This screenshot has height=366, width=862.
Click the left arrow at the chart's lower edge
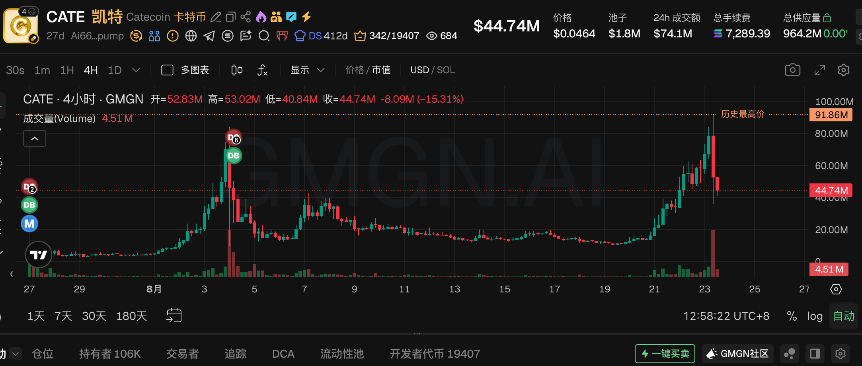[12, 274]
